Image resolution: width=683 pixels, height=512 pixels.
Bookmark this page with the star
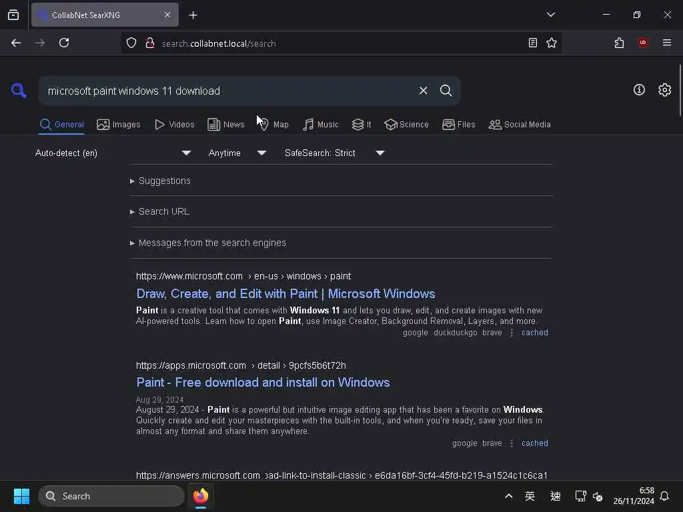pos(552,43)
